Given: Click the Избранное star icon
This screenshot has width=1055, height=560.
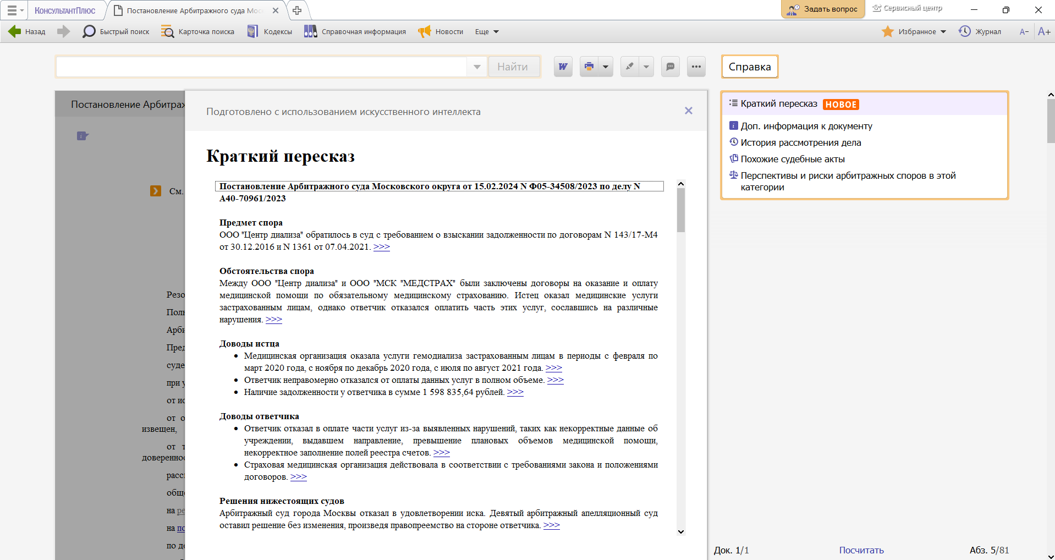Looking at the screenshot, I should [887, 32].
